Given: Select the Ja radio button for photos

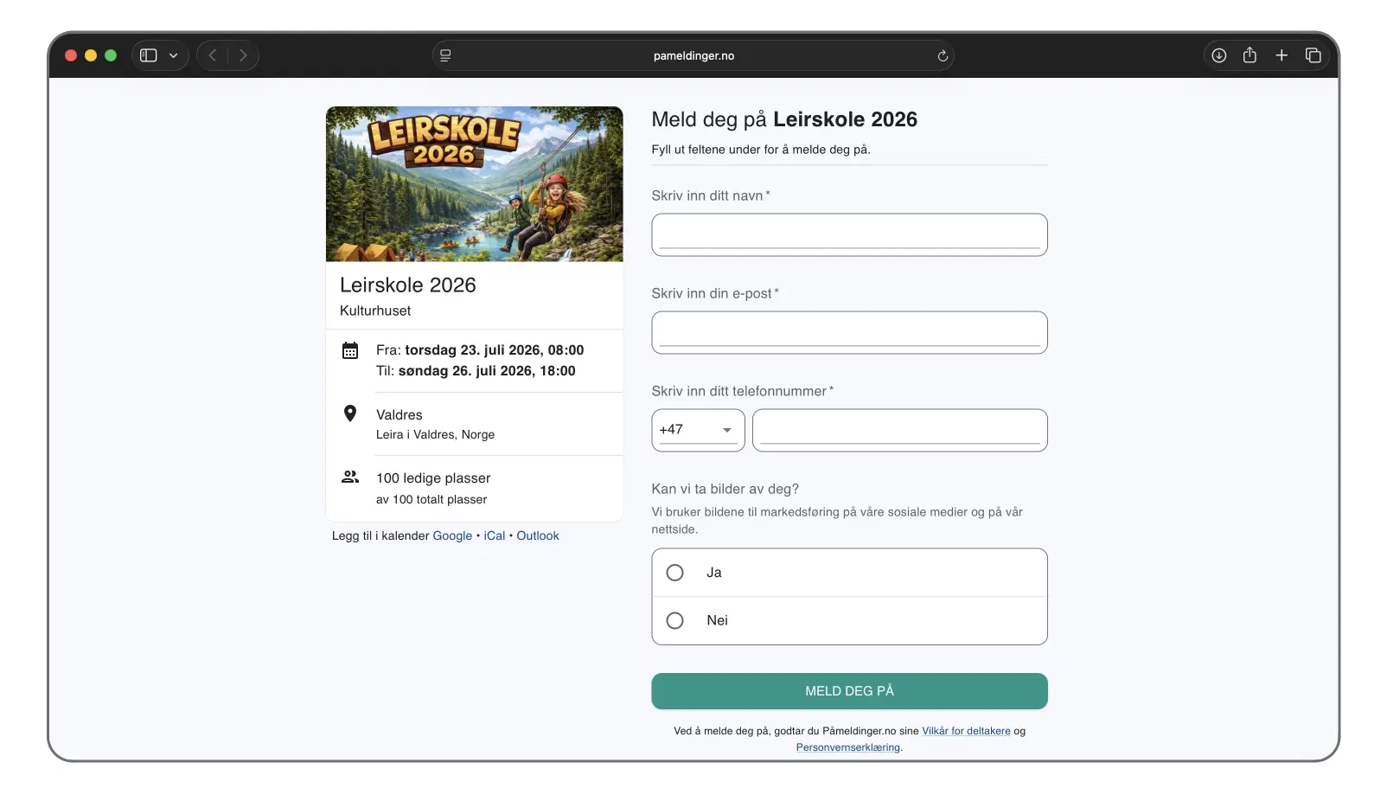Looking at the screenshot, I should 674,572.
